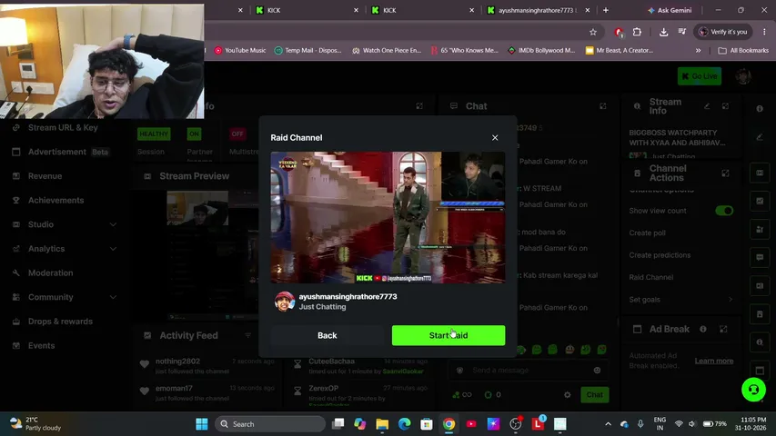Click Verify it's you profile chip

(723, 32)
